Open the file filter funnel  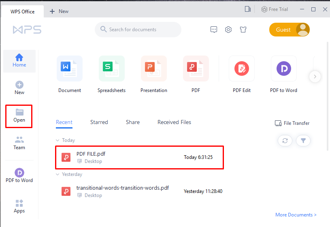pyautogui.click(x=303, y=141)
